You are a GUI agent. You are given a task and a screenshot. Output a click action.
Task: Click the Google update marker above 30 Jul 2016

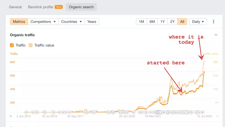coord(53,112)
